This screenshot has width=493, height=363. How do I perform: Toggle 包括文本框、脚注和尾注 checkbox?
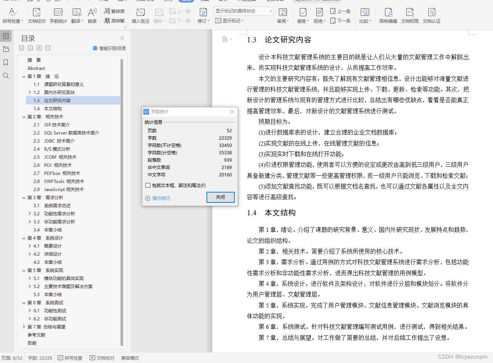click(x=148, y=186)
